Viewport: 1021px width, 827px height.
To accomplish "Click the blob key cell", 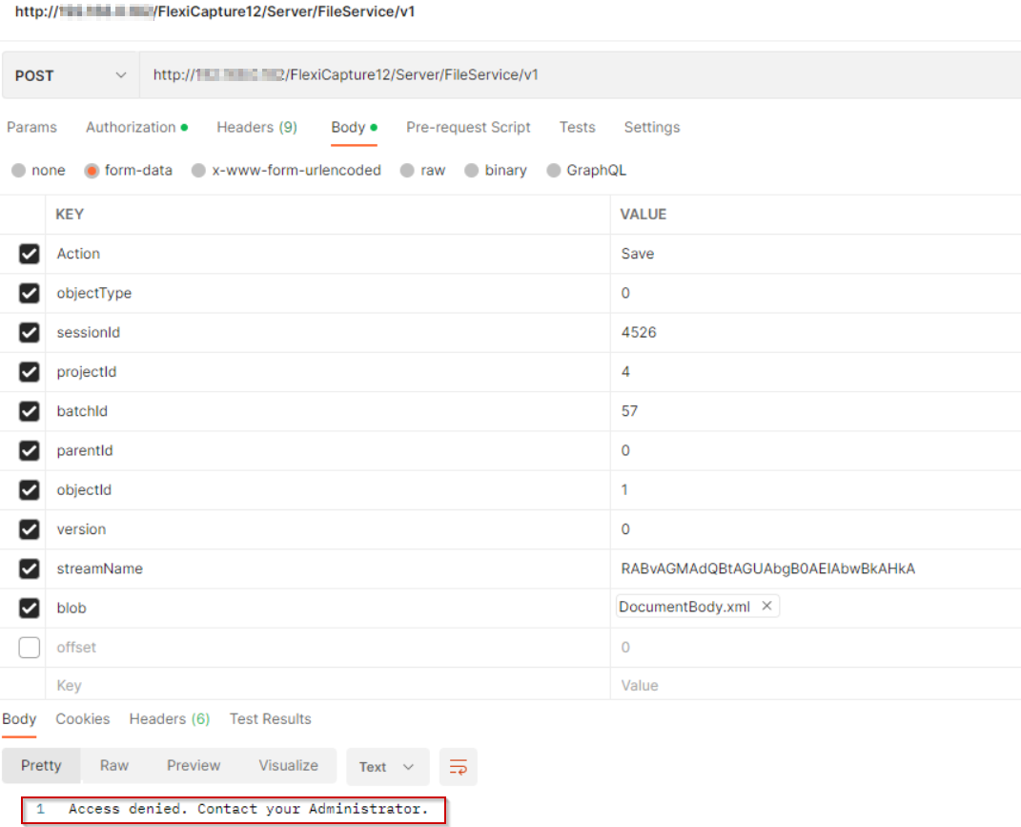I will pos(328,609).
